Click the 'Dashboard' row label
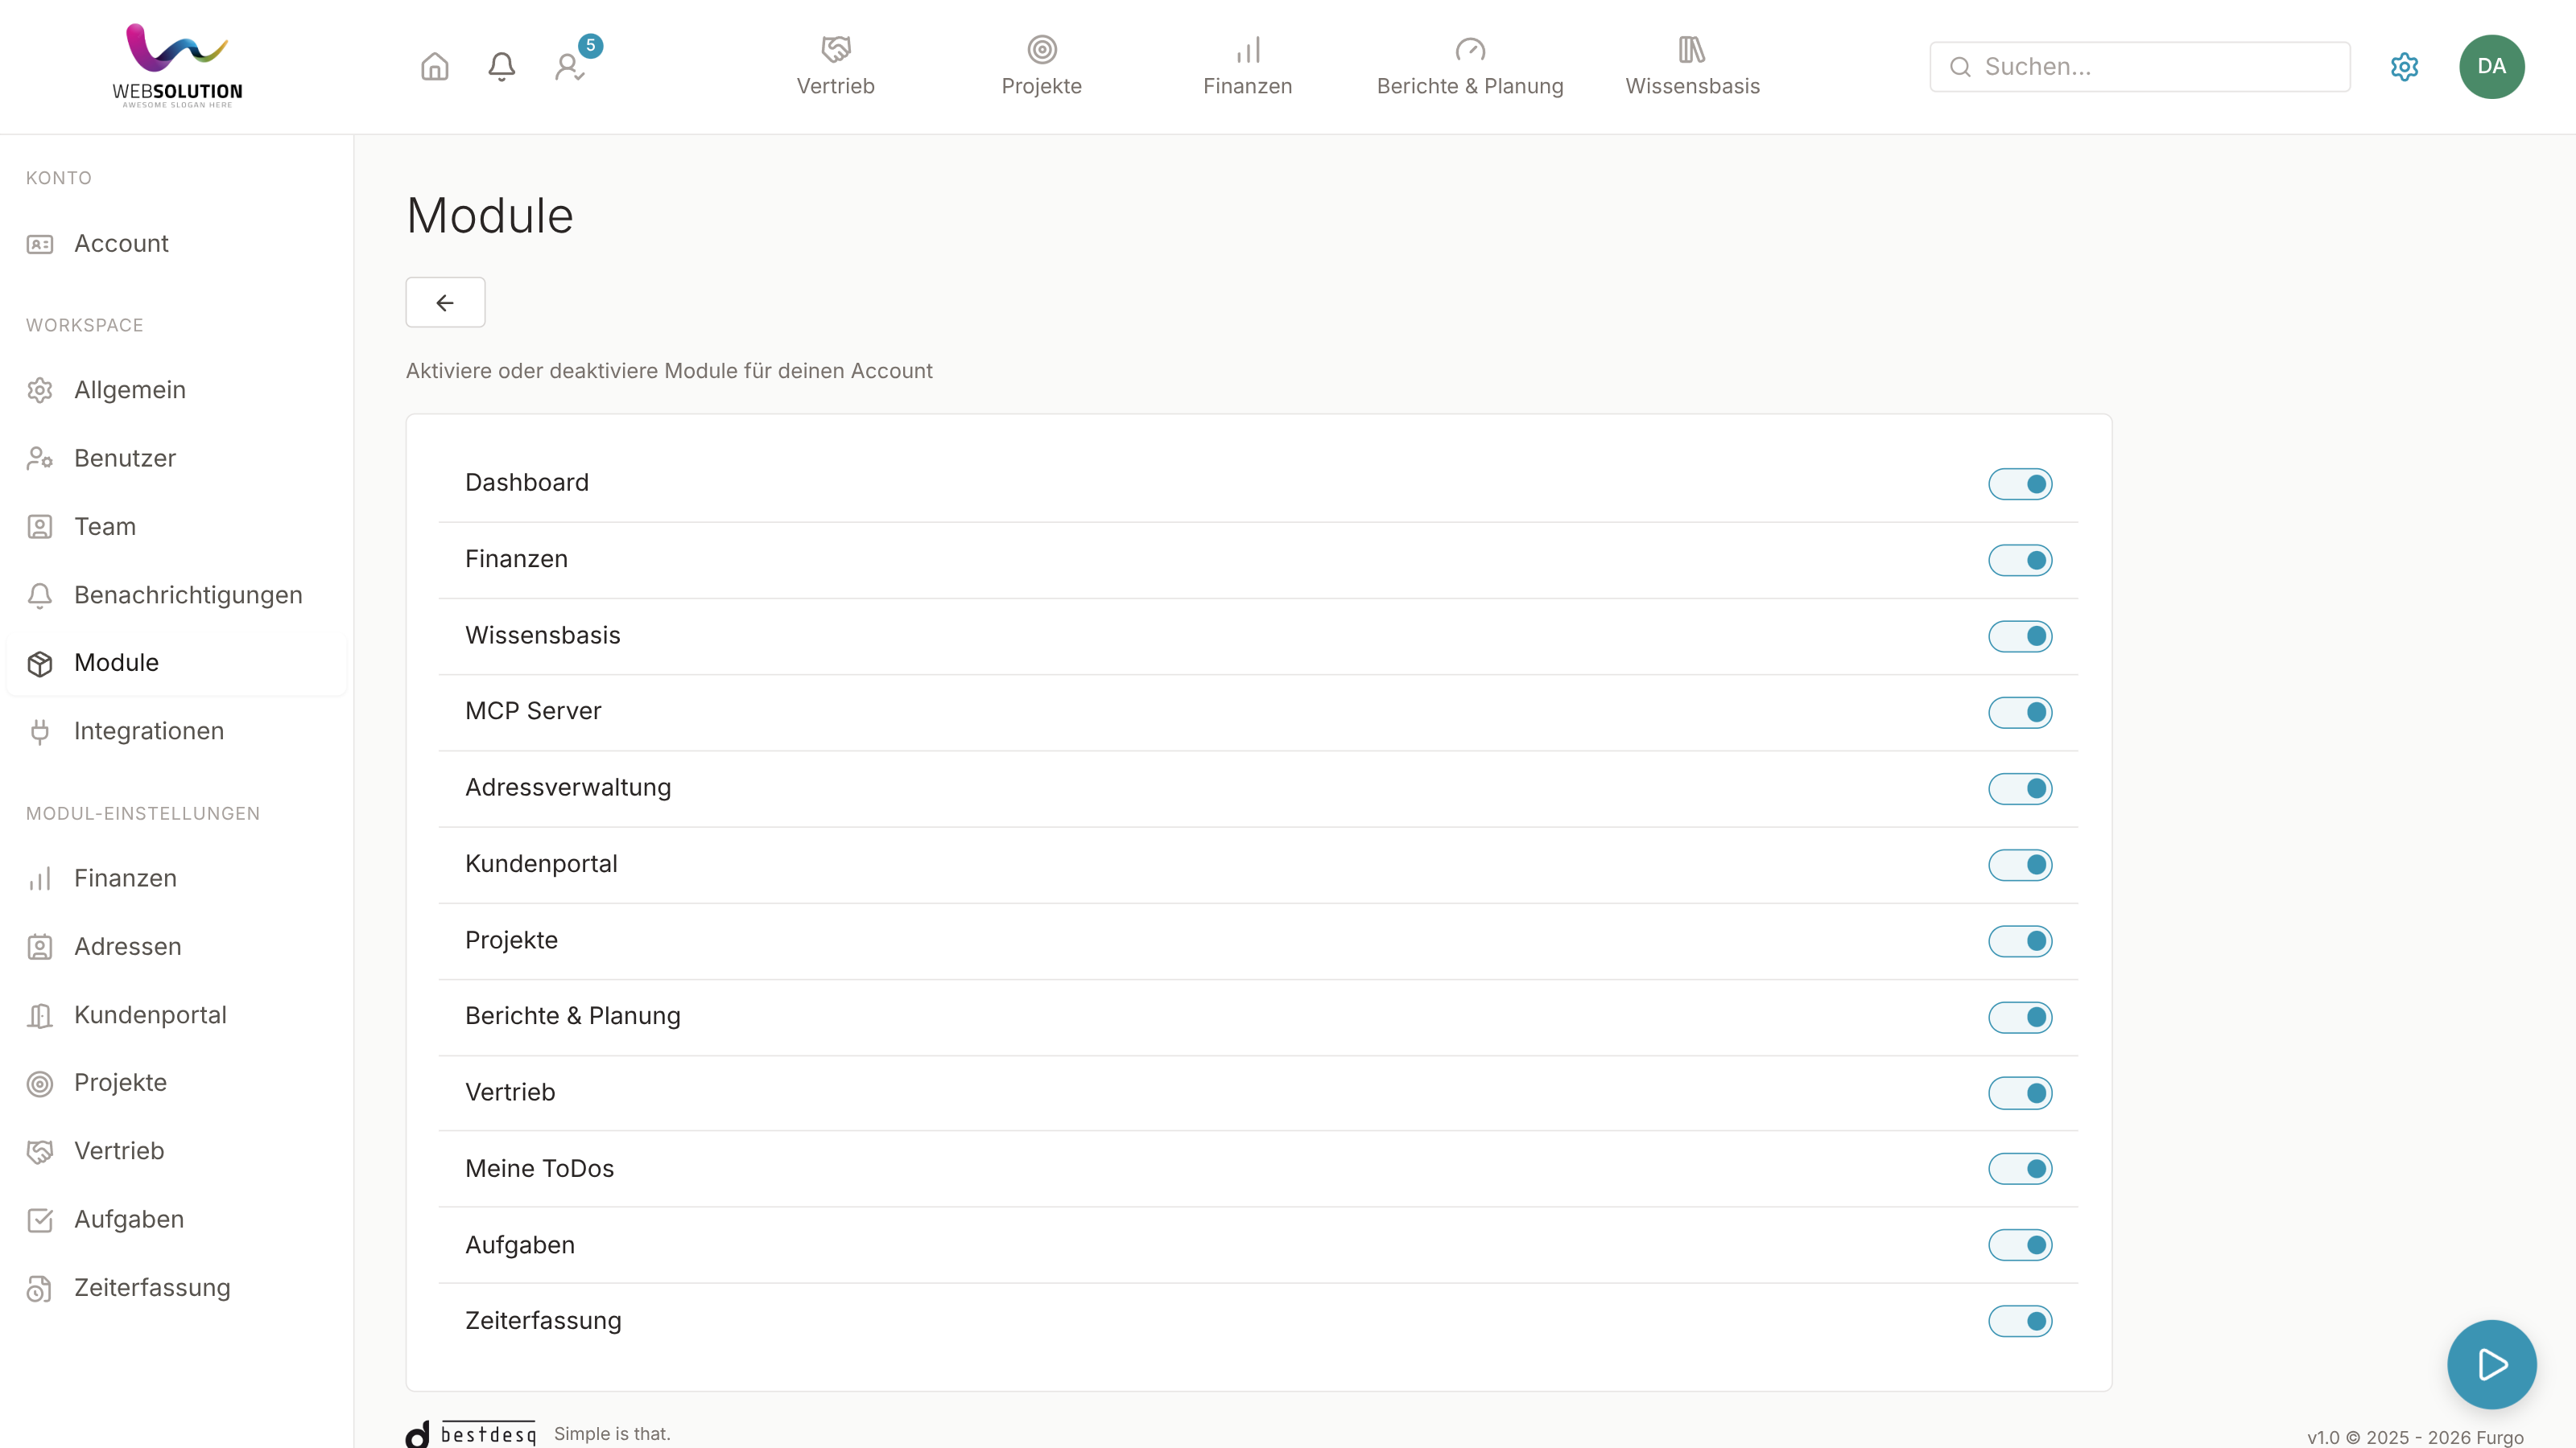Screen dimensions: 2576x1448 pyautogui.click(x=526, y=483)
